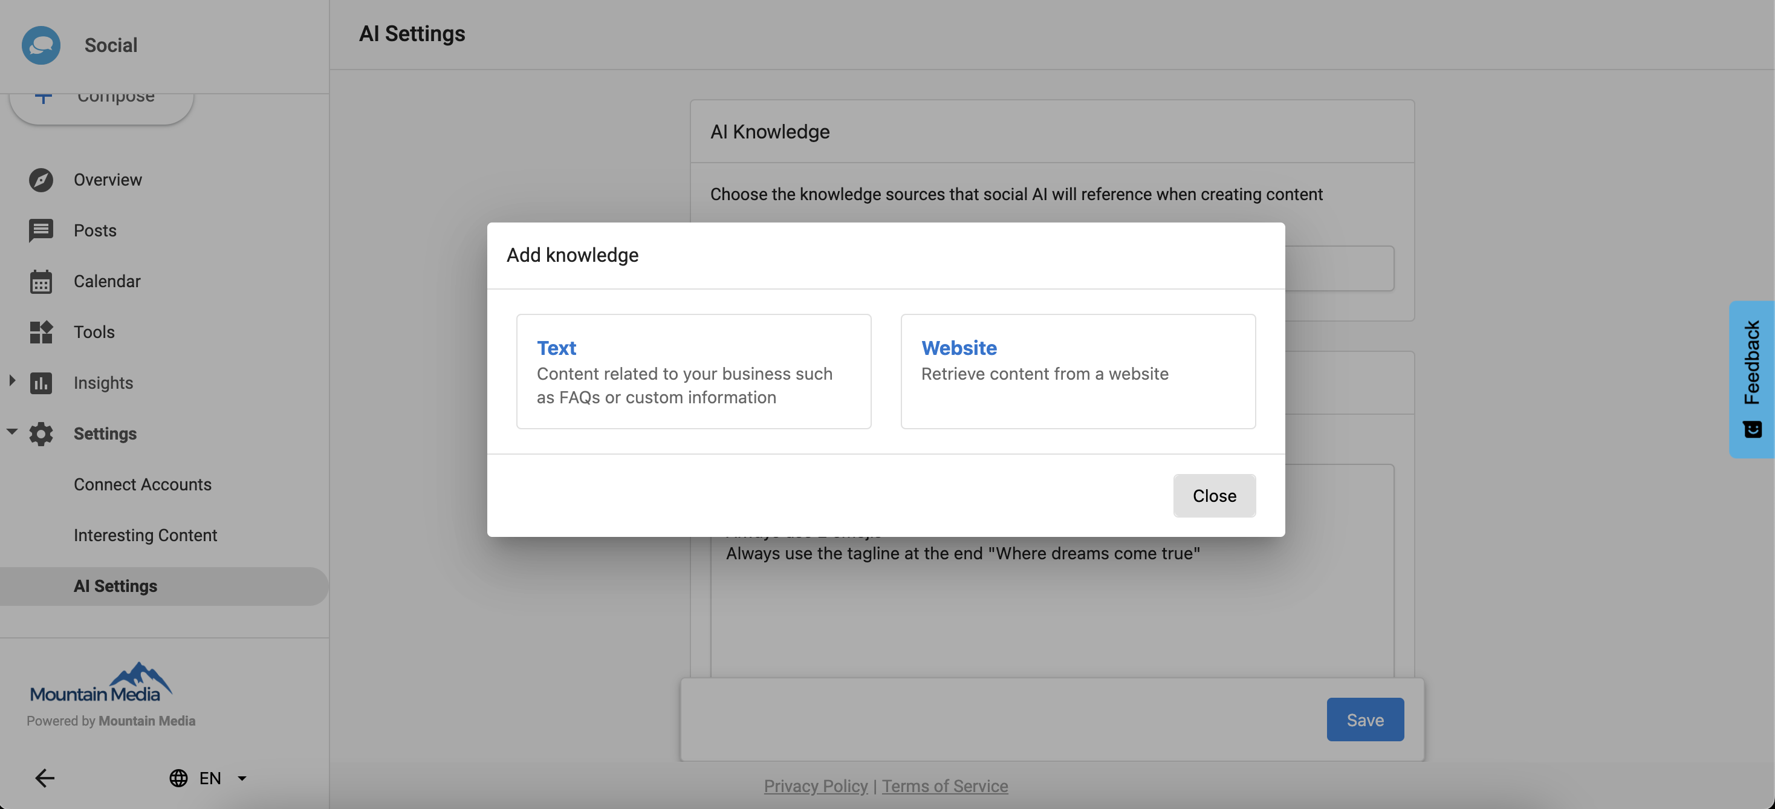Screen dimensions: 1775x809
Task: Click the Overview compass icon
Action: click(41, 180)
